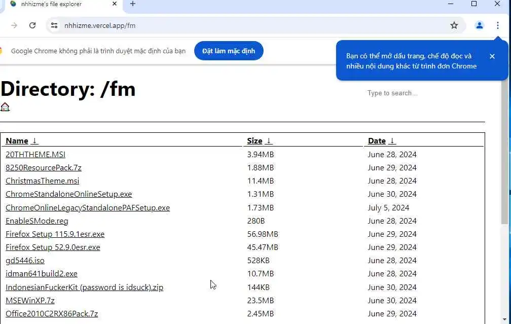Sort the listing by Size column
The width and height of the screenshot is (511, 324).
[260, 141]
